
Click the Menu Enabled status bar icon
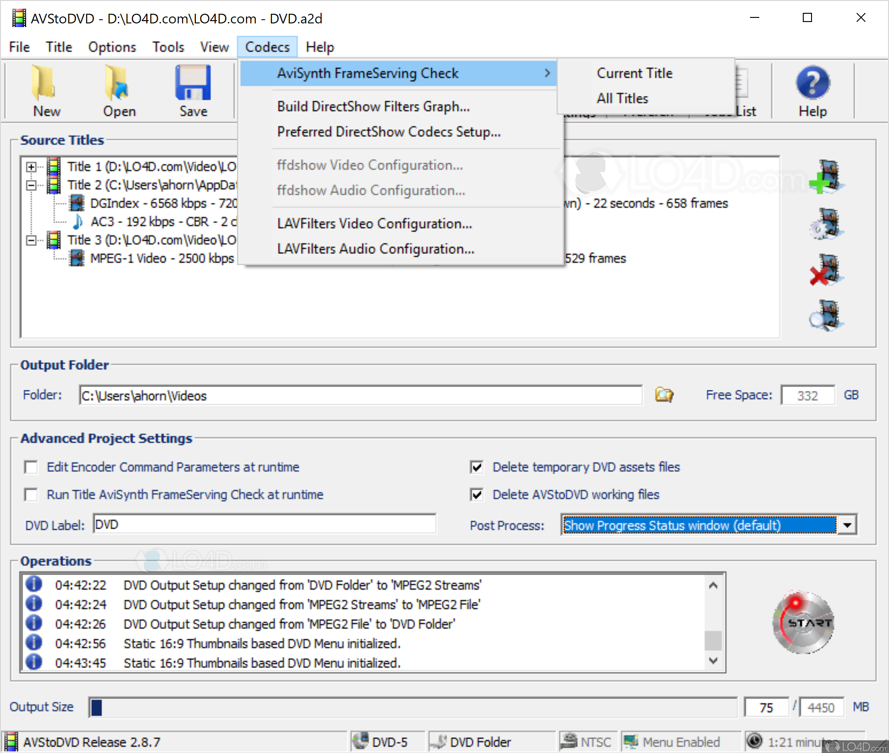(631, 742)
